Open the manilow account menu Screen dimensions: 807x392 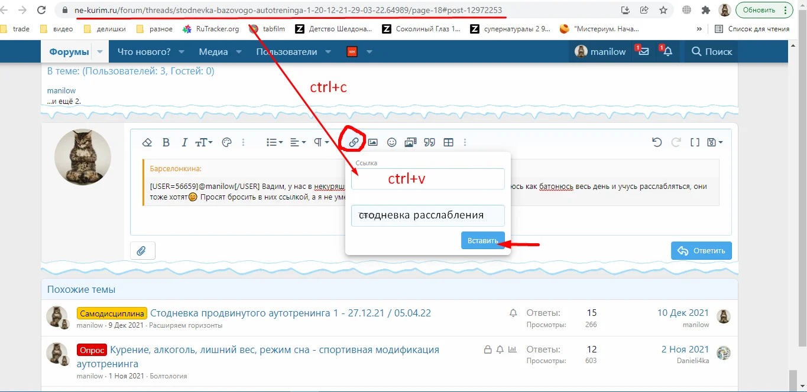600,52
